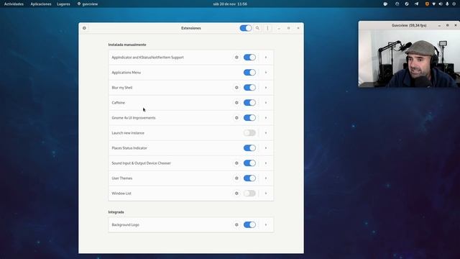460x259 pixels.
Task: Click the Extensiones window title
Action: (x=191, y=28)
